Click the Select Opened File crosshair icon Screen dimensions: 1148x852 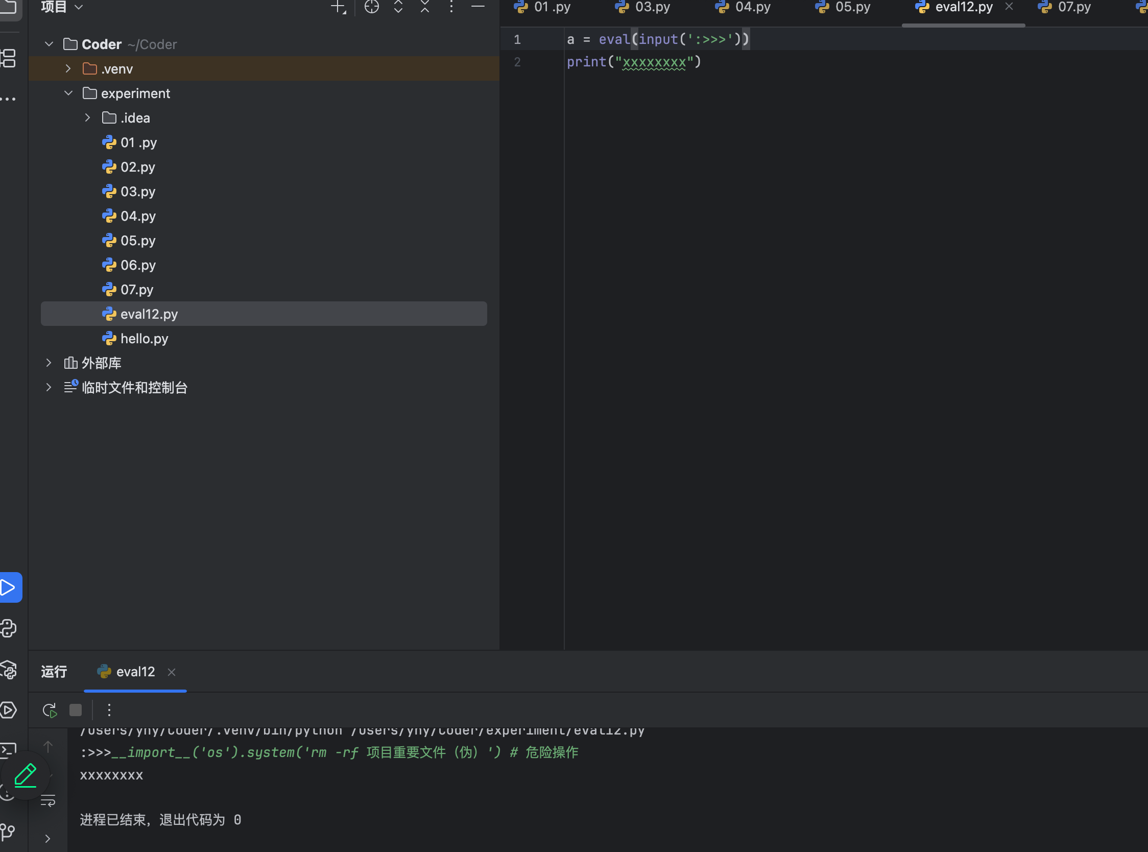point(371,7)
